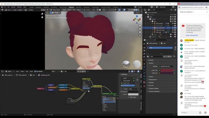Click NodeGroup.001 in node editor breadcrumb
Viewport: 209px width, 118px height.
45,75
